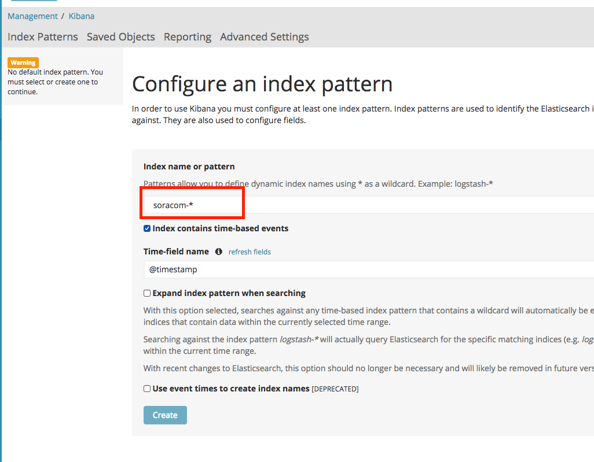Click the Management breadcrumb link

[x=32, y=16]
